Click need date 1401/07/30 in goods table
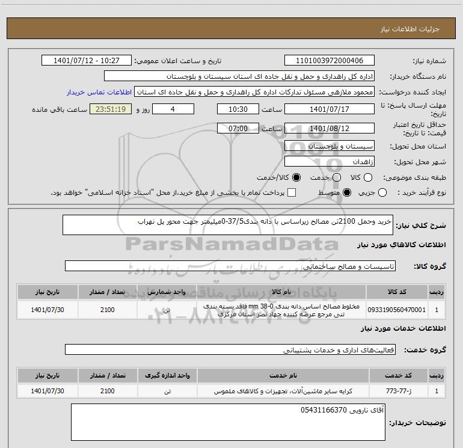Screen dimensions: 463x448 [x=48, y=310]
